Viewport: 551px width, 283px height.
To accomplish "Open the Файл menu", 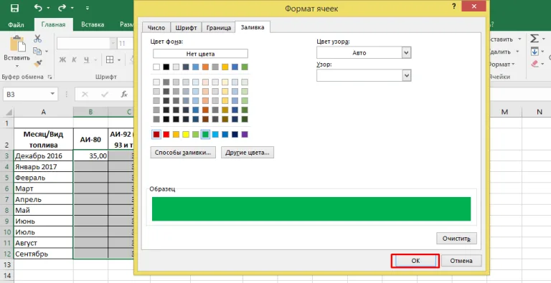I will [x=16, y=24].
